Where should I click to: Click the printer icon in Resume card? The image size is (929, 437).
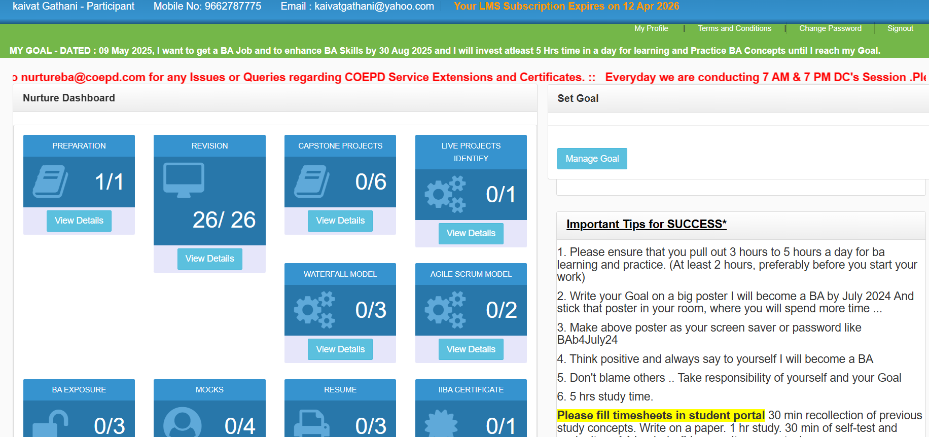(312, 424)
